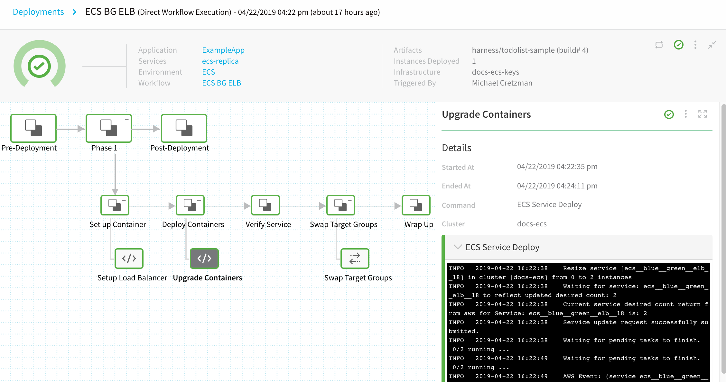Open the Setup Load Balancer node

pyautogui.click(x=129, y=258)
